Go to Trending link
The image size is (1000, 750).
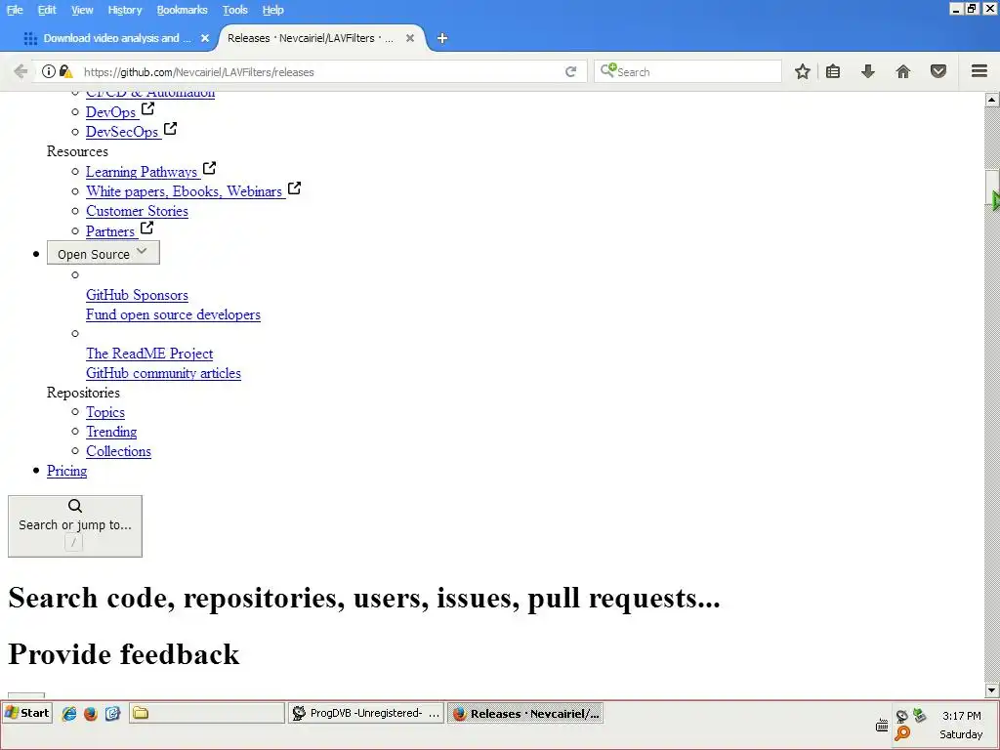point(111,432)
